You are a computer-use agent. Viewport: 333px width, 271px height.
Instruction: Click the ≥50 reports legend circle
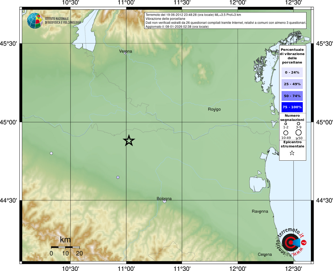tap(299, 132)
